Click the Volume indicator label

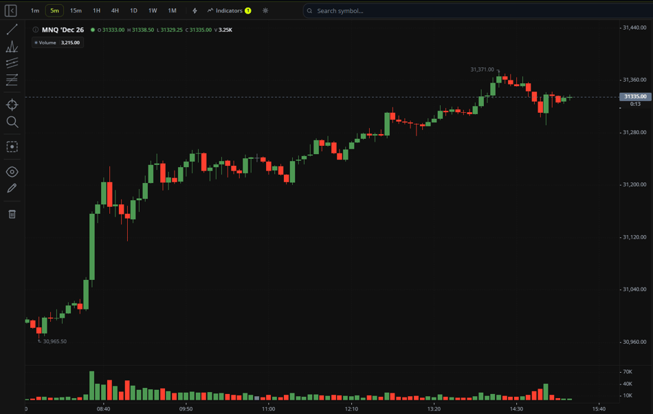pyautogui.click(x=47, y=43)
